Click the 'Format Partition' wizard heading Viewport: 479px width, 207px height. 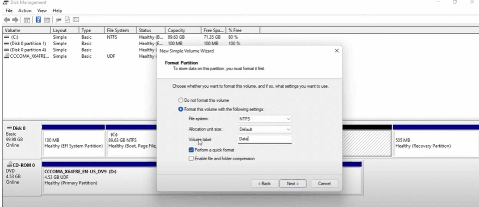pos(181,63)
